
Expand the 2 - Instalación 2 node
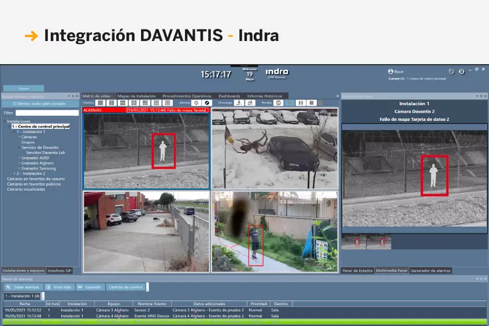coord(14,173)
